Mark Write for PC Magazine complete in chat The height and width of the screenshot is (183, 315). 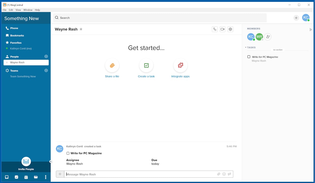[68, 153]
